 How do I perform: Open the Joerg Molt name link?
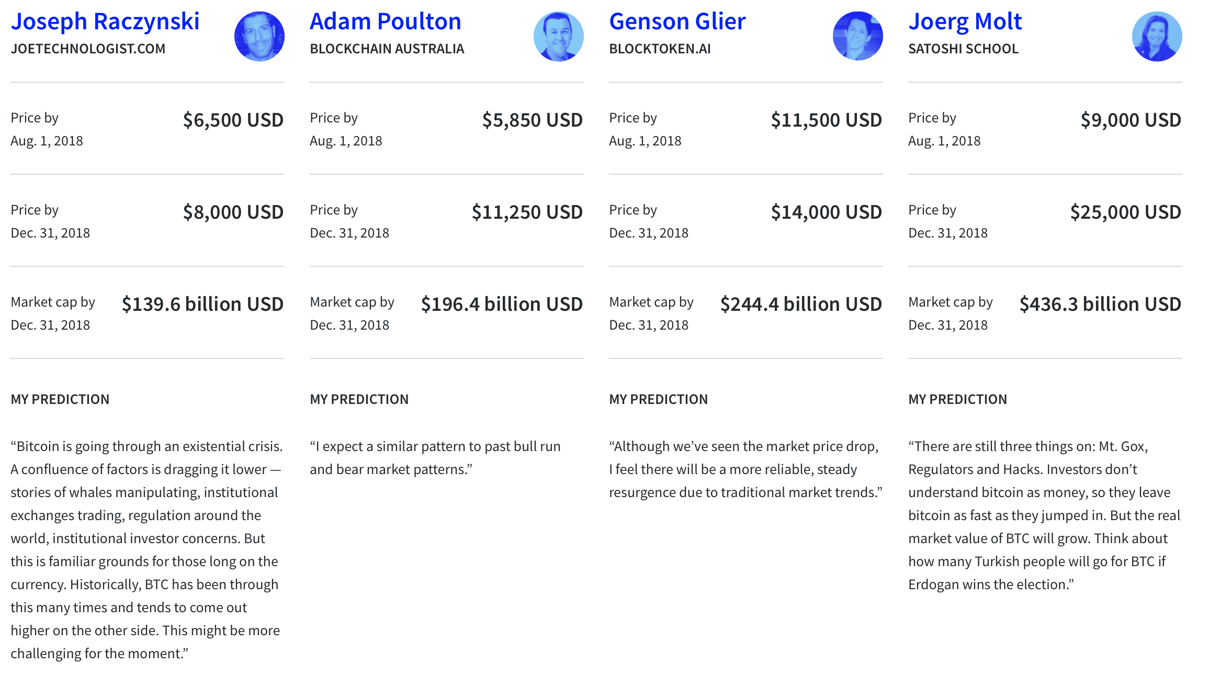click(x=965, y=21)
